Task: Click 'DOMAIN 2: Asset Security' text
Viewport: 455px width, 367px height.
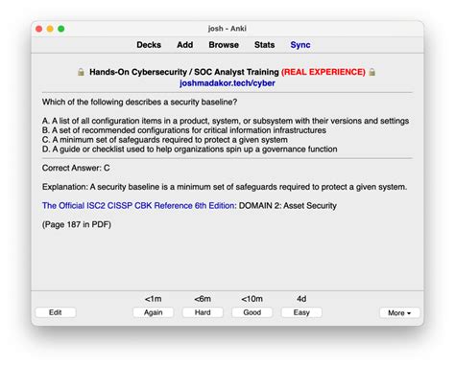Action: coord(288,205)
